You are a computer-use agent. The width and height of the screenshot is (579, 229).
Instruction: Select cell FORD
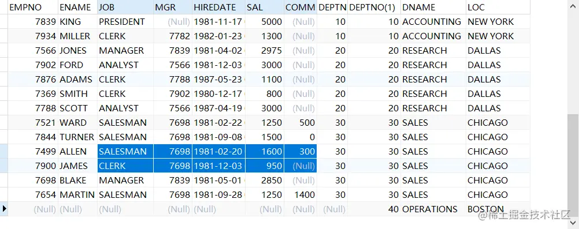(x=77, y=65)
